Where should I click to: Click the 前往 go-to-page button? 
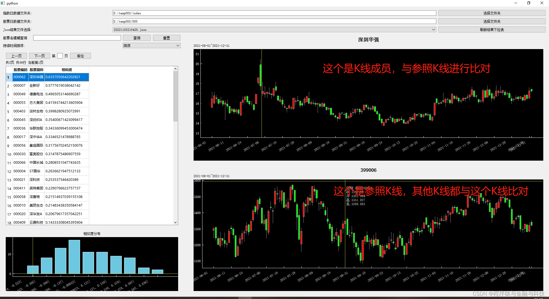(80, 56)
